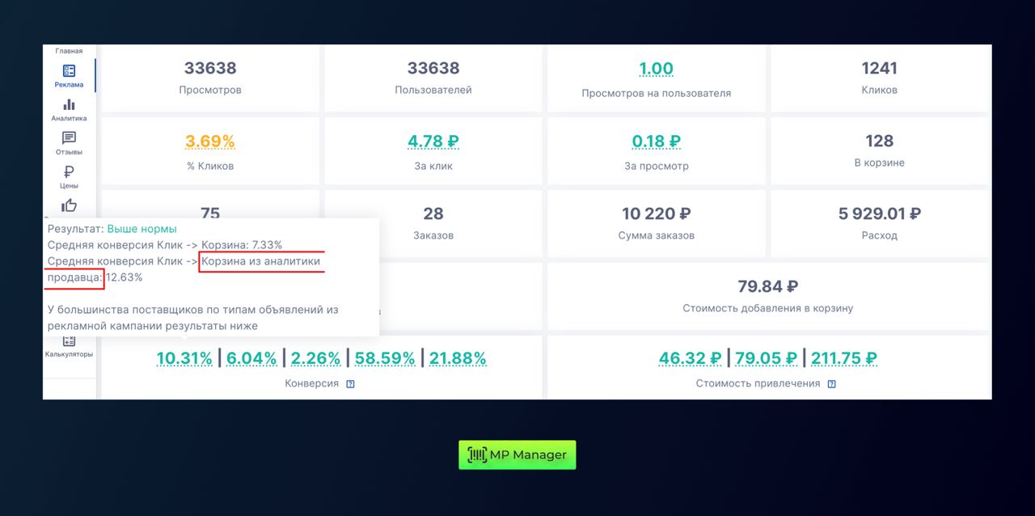Click the 46.32 ₽ acquisition cost
Image resolution: width=1035 pixels, height=516 pixels.
pyautogui.click(x=690, y=358)
